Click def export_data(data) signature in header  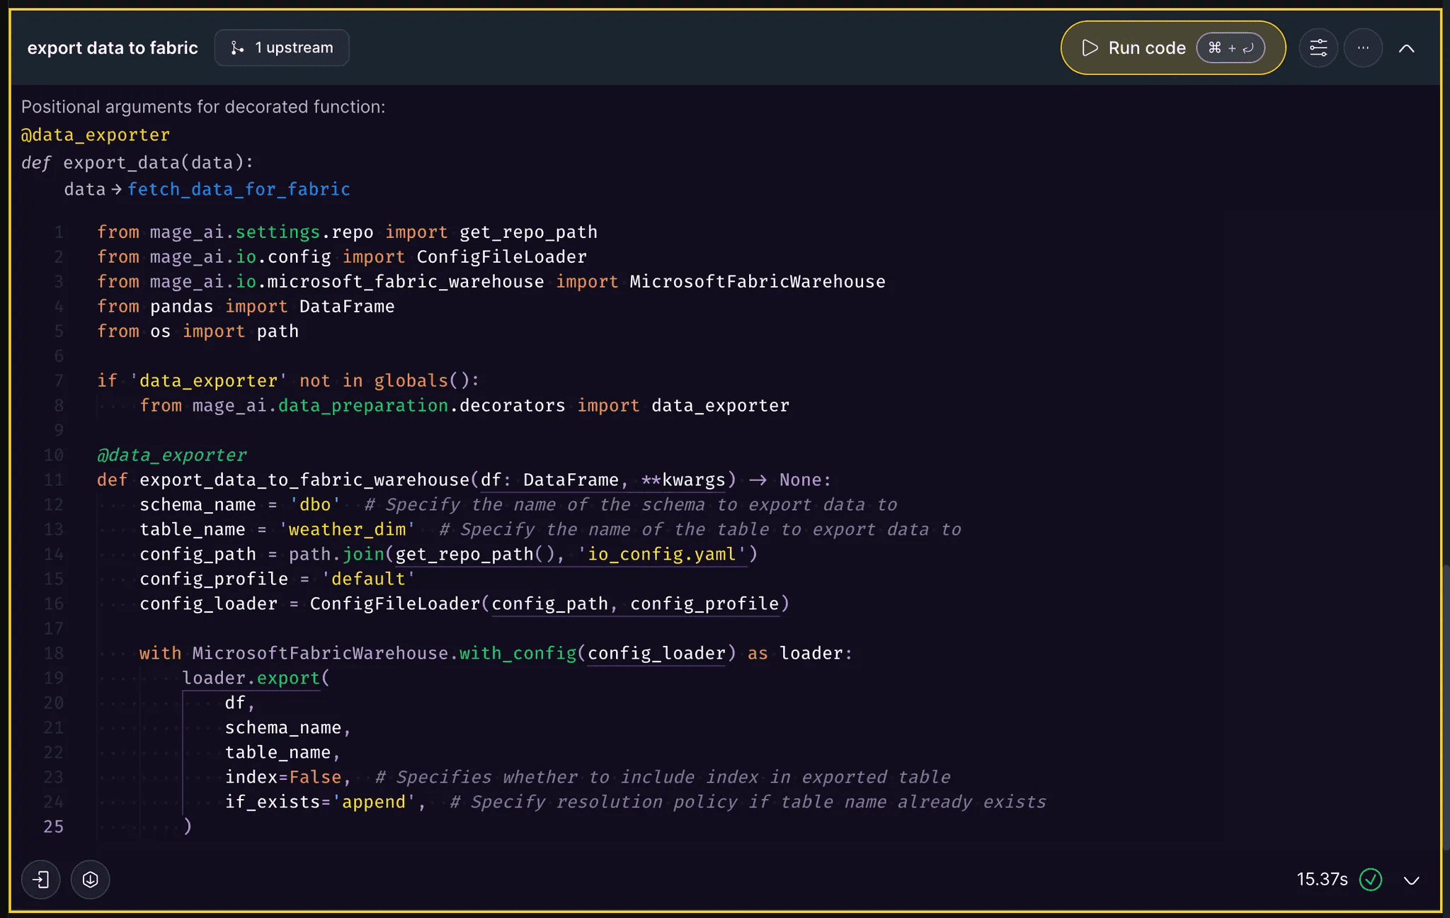click(137, 162)
